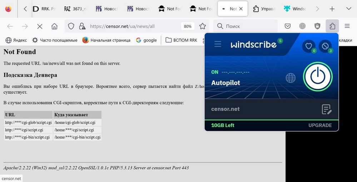Click the 10GB Left data indicator
The image size is (357, 182).
click(x=223, y=125)
